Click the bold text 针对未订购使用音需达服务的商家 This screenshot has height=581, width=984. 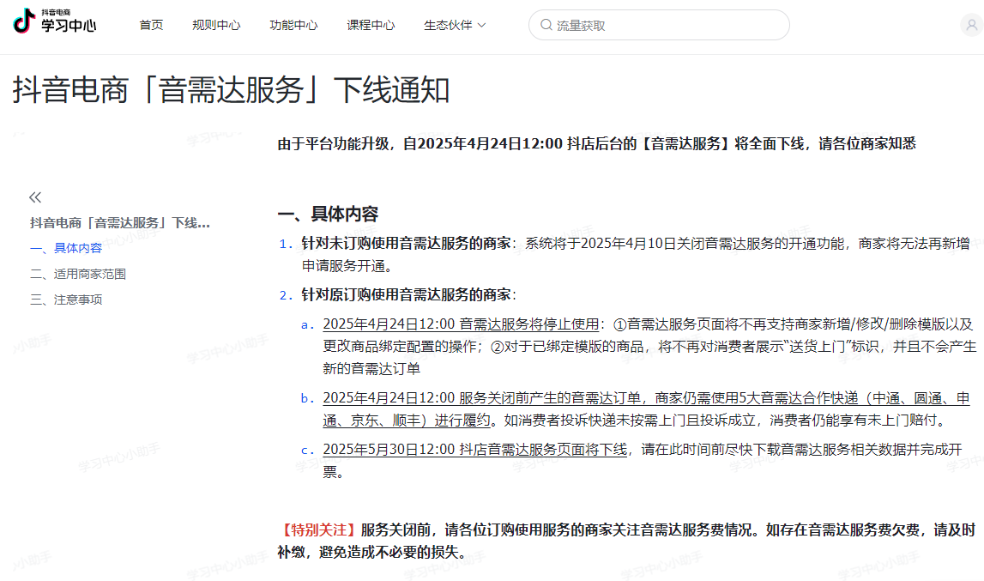click(406, 243)
